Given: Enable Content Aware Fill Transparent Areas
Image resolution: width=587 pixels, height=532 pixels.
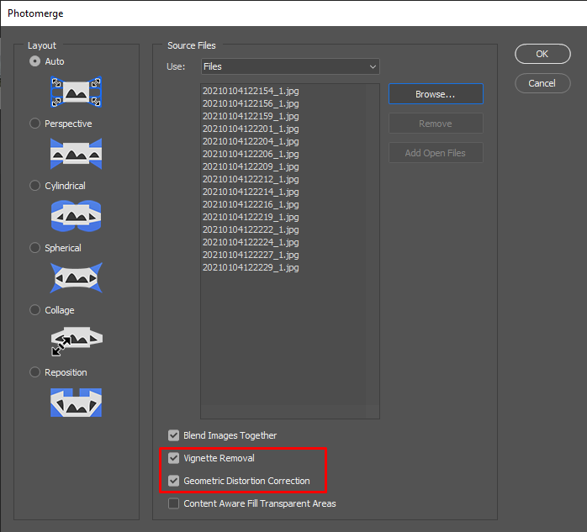Looking at the screenshot, I should click(174, 503).
